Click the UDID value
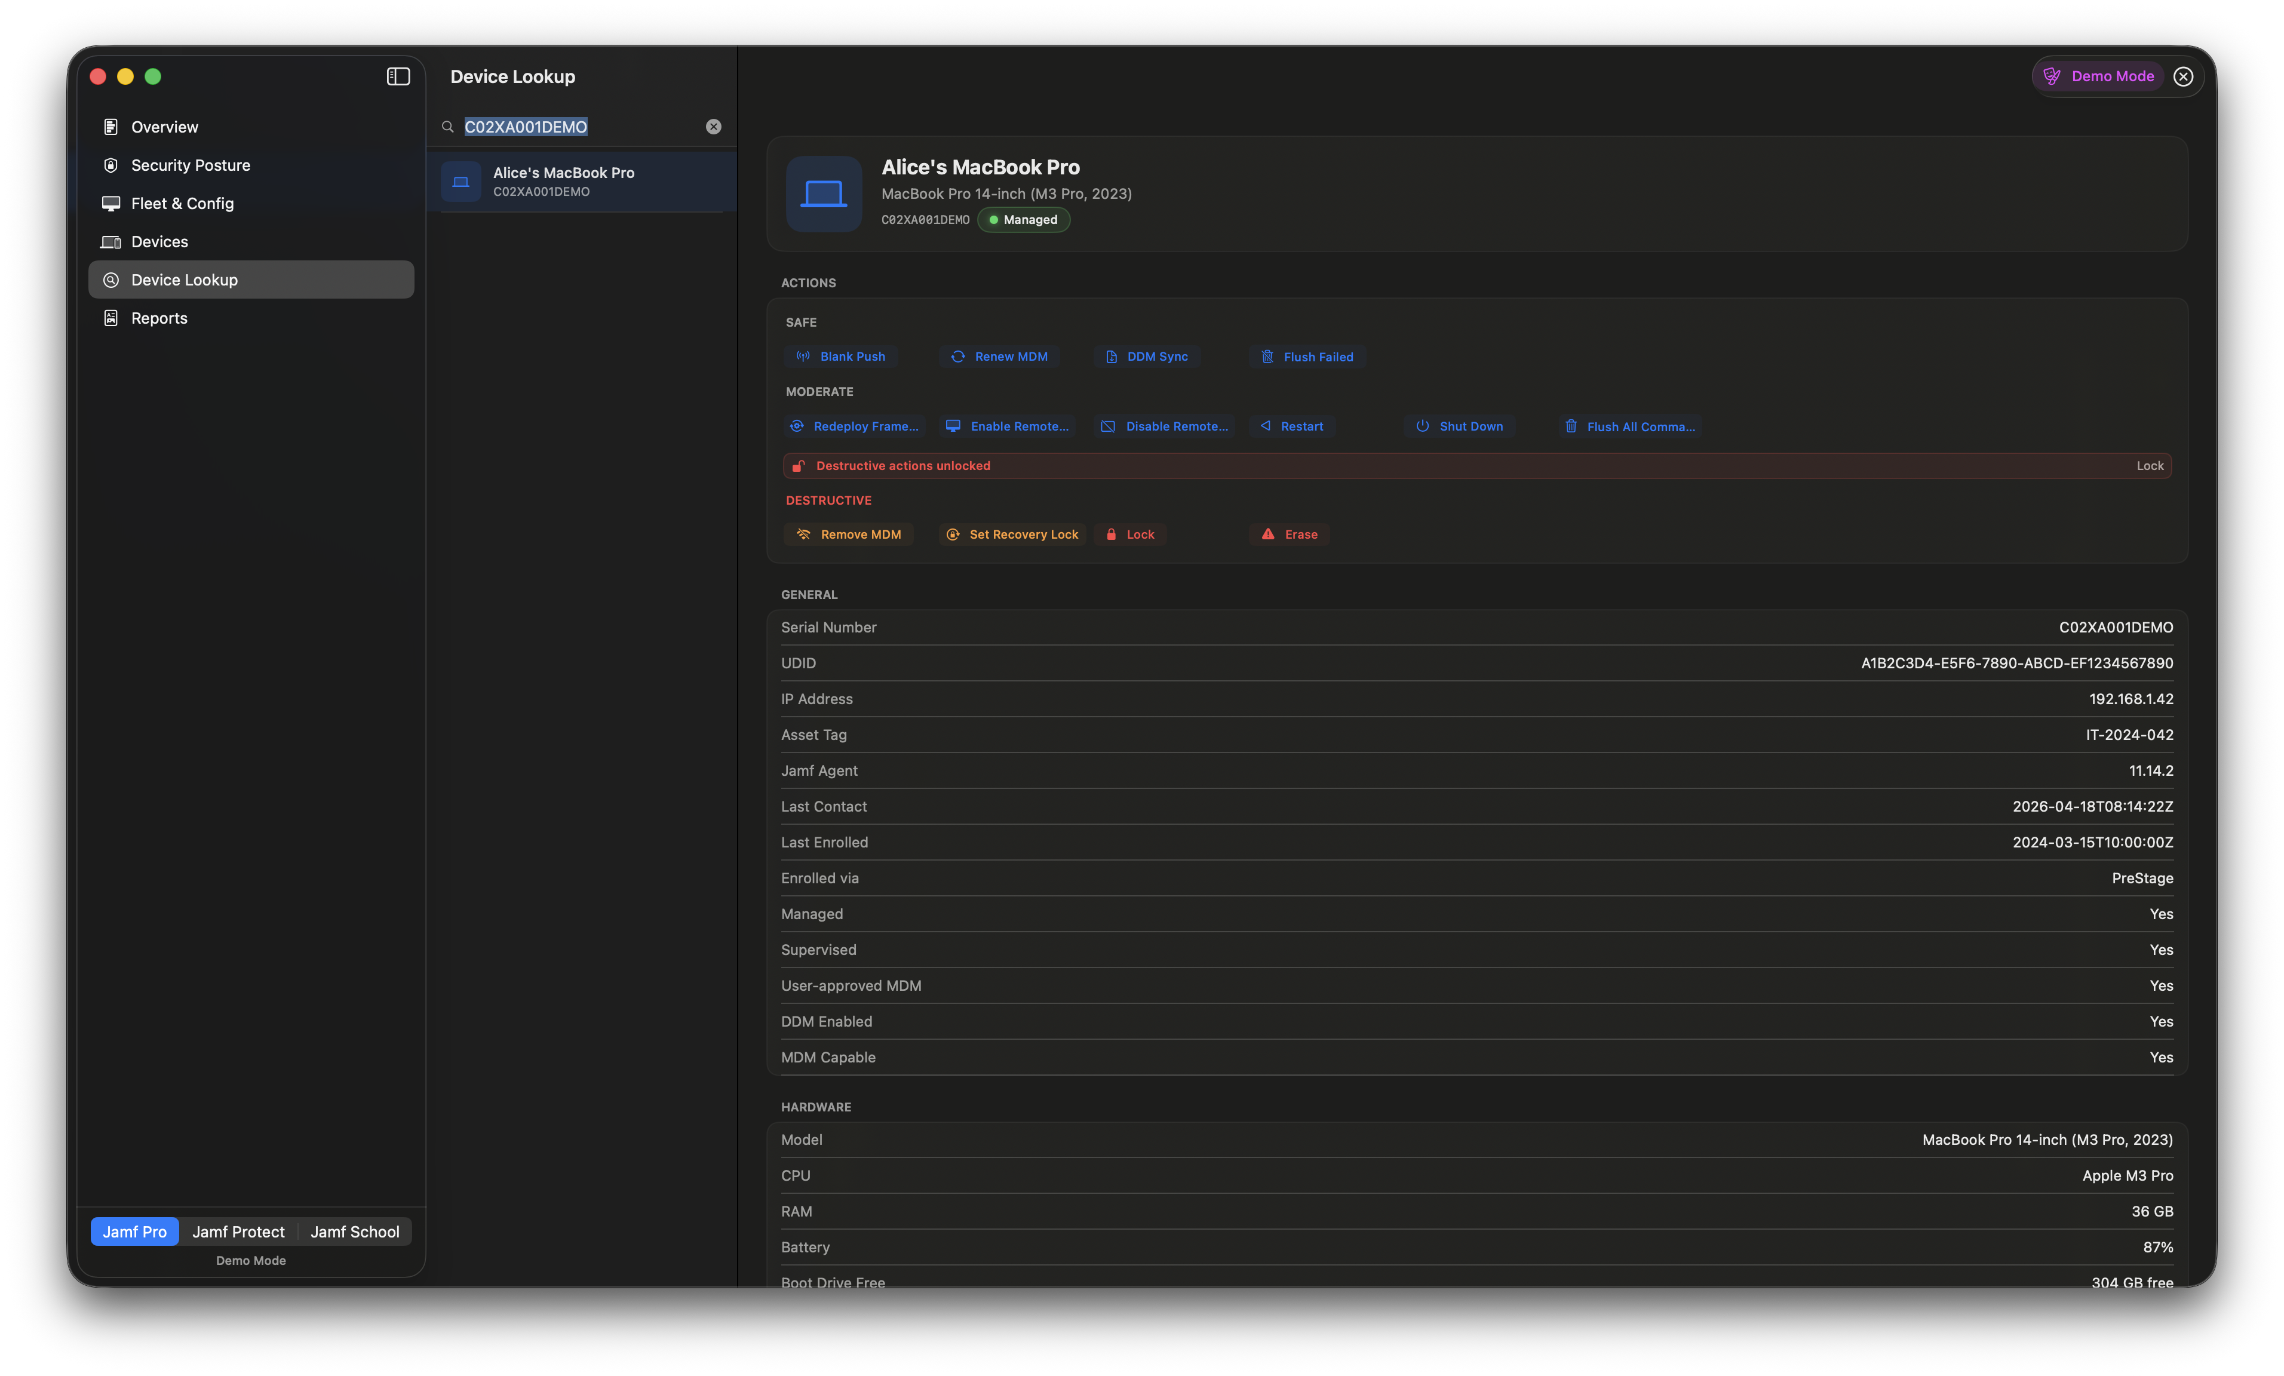 click(x=2016, y=664)
